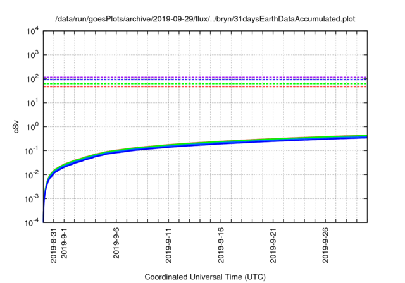
Task: Click the 10^2 y-axis tick label
Action: click(x=33, y=79)
